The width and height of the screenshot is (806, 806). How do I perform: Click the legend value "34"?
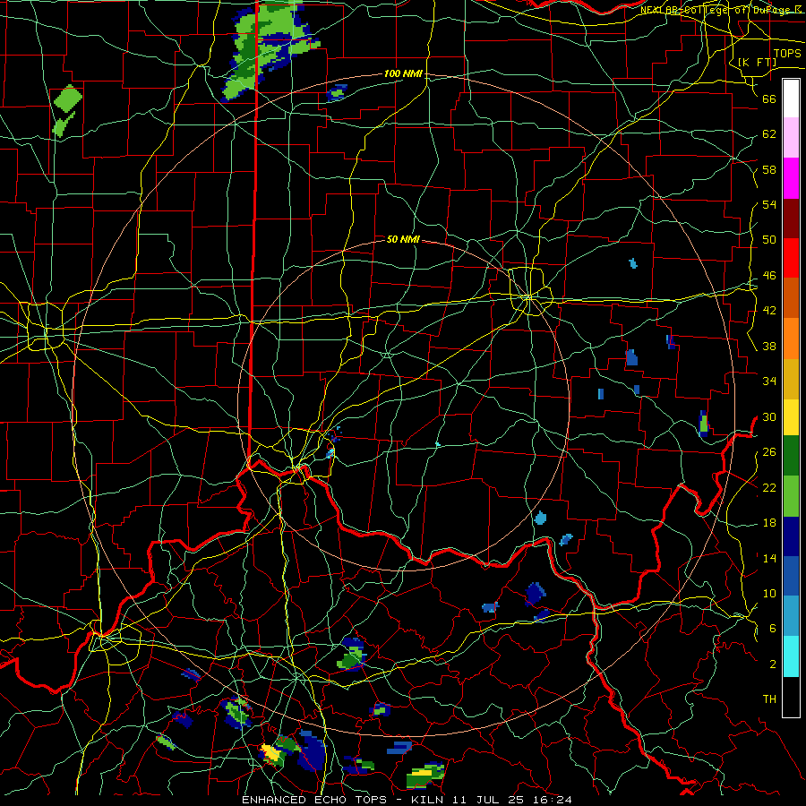click(769, 382)
